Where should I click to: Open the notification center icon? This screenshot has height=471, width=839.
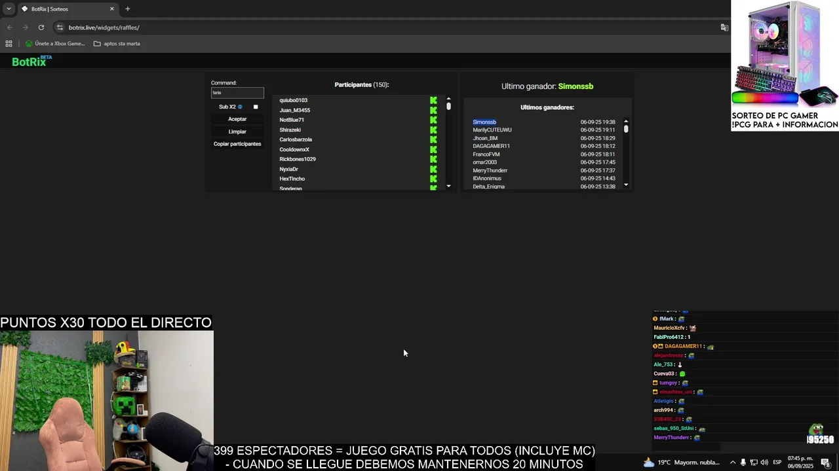825,462
